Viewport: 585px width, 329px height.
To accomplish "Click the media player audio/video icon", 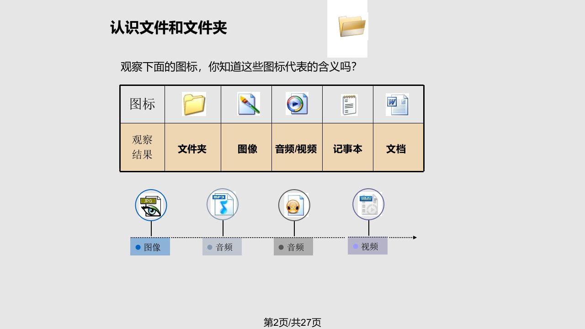I will [297, 104].
